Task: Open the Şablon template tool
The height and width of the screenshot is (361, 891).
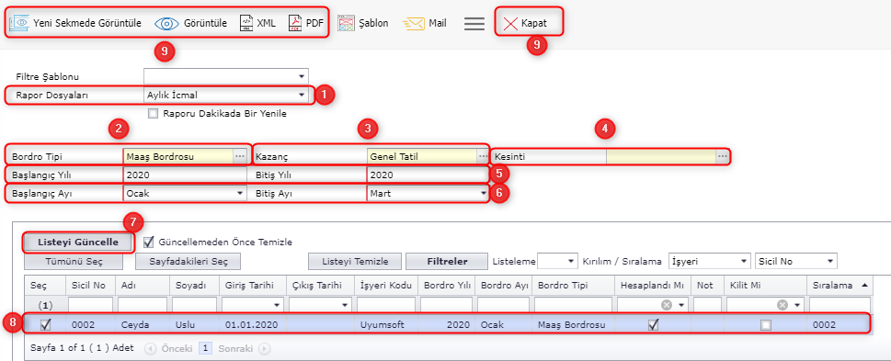Action: tap(363, 23)
